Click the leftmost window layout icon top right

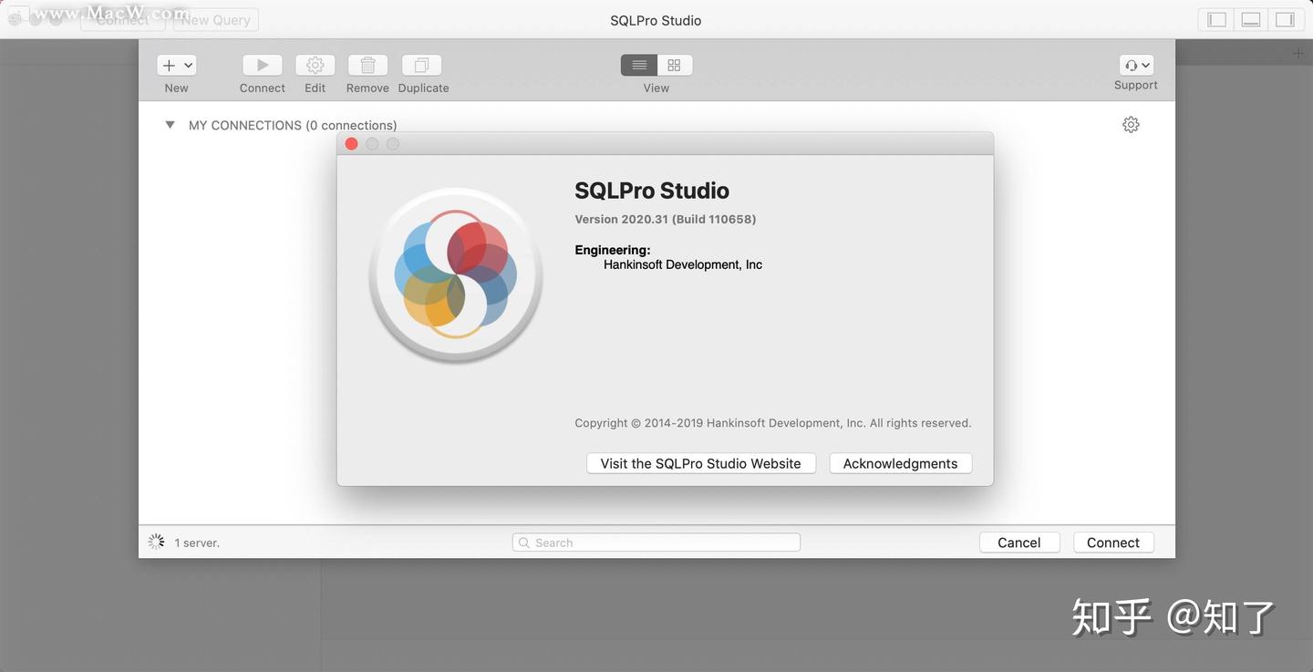1216,18
